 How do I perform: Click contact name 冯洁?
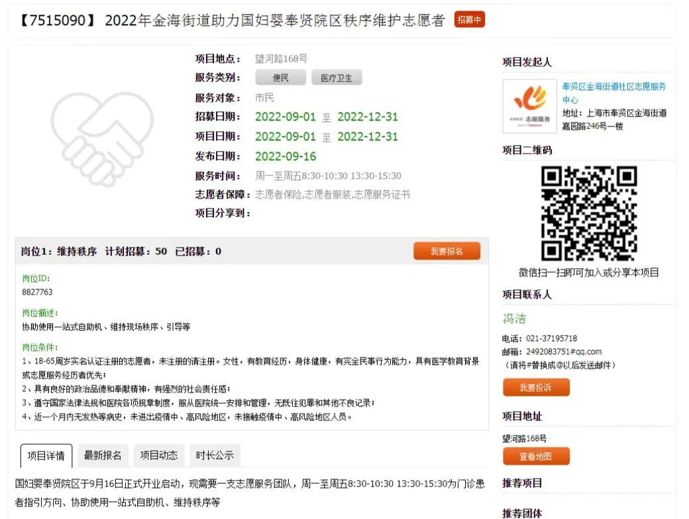coord(514,318)
